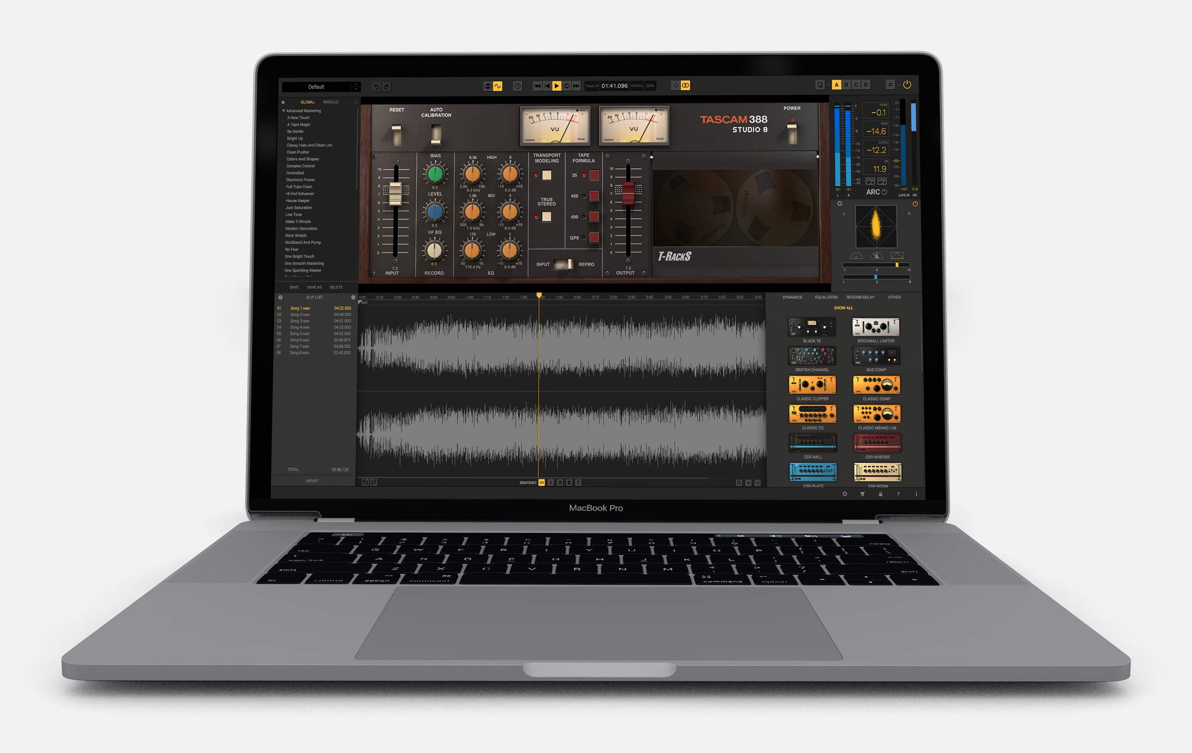Viewport: 1192px width, 753px height.
Task: Open the preset search magnifier
Action: click(356, 102)
